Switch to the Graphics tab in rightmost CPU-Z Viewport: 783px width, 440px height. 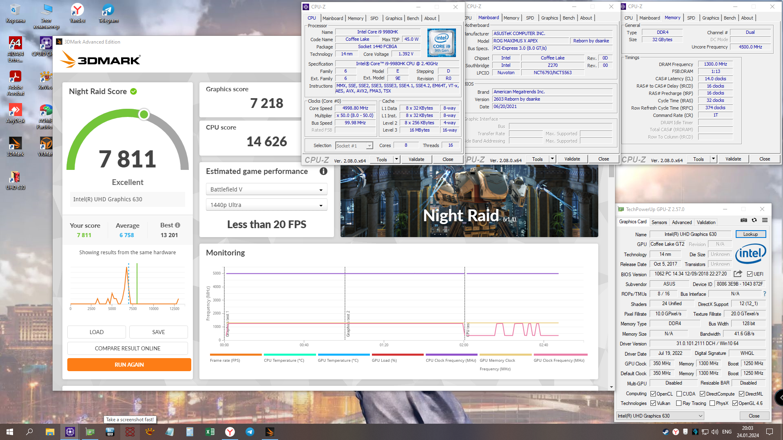[x=710, y=18]
